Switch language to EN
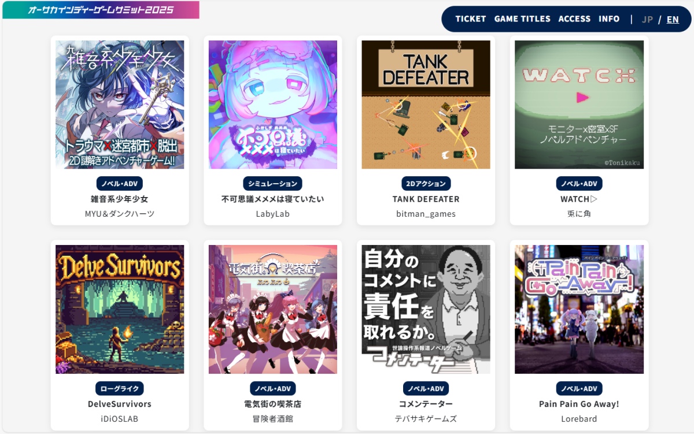The height and width of the screenshot is (434, 694). point(673,20)
